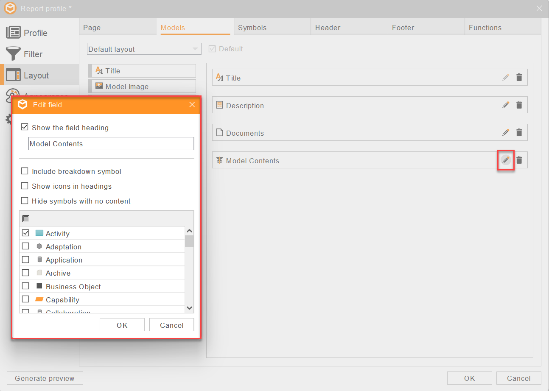Delete the Model Contents field
The height and width of the screenshot is (391, 549).
coord(519,160)
